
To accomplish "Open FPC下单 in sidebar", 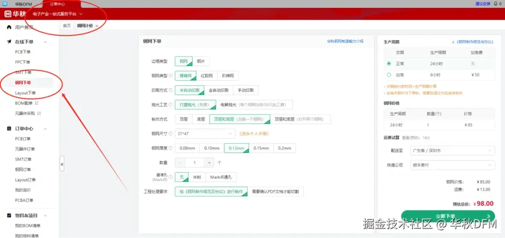I will 22,62.
